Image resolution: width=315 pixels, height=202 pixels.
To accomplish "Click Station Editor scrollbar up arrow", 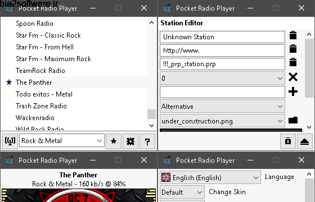I will click(x=309, y=34).
